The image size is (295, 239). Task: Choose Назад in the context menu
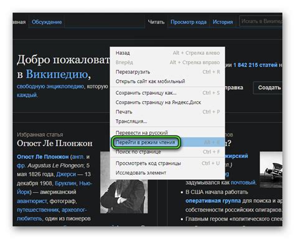pyautogui.click(x=167, y=53)
